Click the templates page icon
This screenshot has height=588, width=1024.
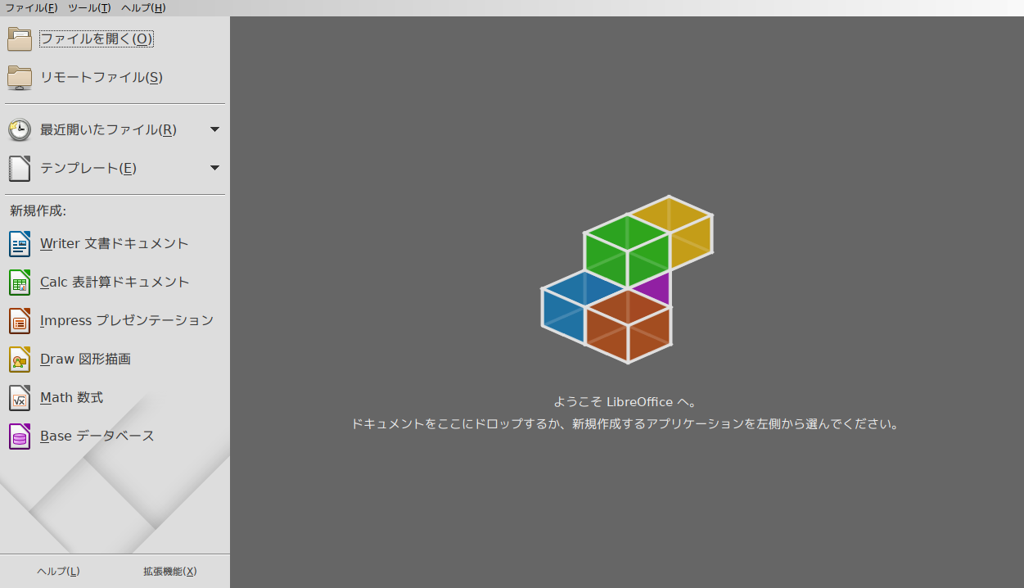[x=20, y=168]
